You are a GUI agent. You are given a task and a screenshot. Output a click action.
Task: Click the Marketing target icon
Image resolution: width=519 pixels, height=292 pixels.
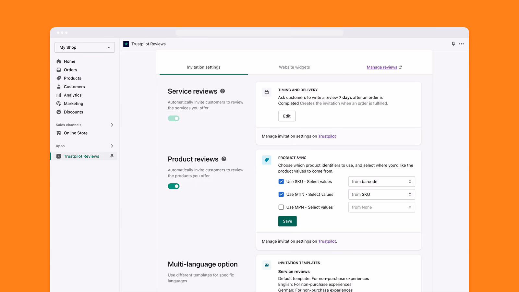pyautogui.click(x=59, y=103)
